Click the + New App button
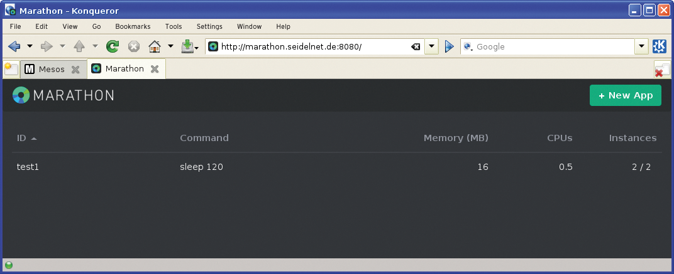 pos(626,95)
